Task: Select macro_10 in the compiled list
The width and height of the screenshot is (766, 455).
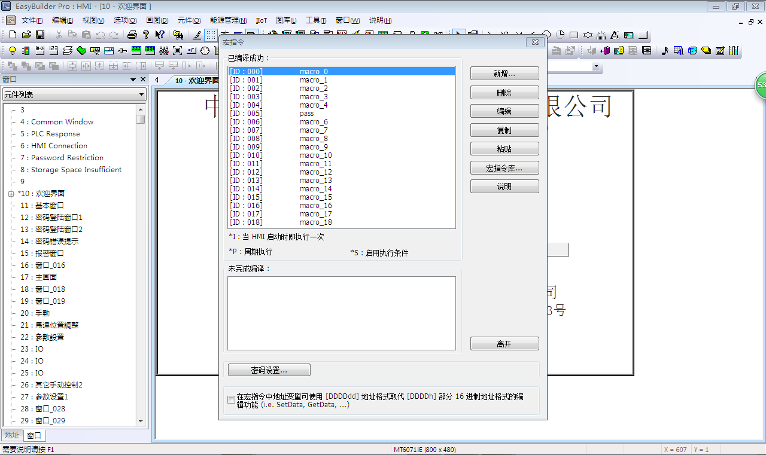Action: coord(315,155)
